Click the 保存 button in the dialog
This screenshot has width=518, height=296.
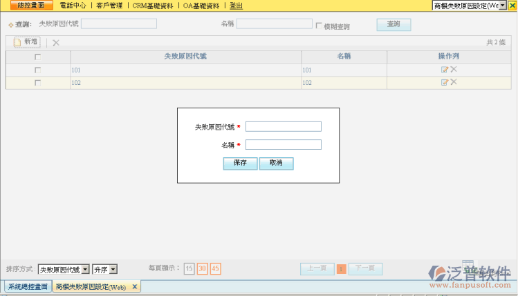[240, 164]
